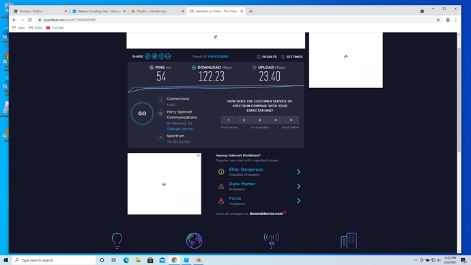Click the server globe icon
This screenshot has width=471, height=265.
[160, 113]
